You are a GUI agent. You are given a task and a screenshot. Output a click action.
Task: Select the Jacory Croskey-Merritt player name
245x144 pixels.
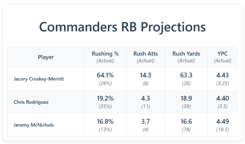tap(39, 79)
